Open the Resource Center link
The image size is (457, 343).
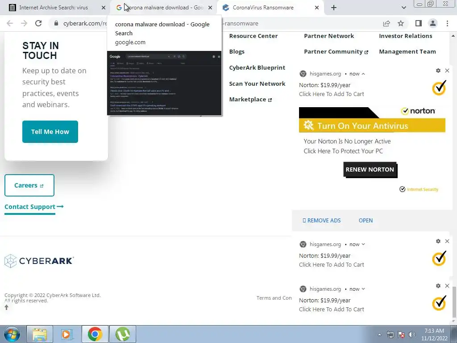click(253, 36)
